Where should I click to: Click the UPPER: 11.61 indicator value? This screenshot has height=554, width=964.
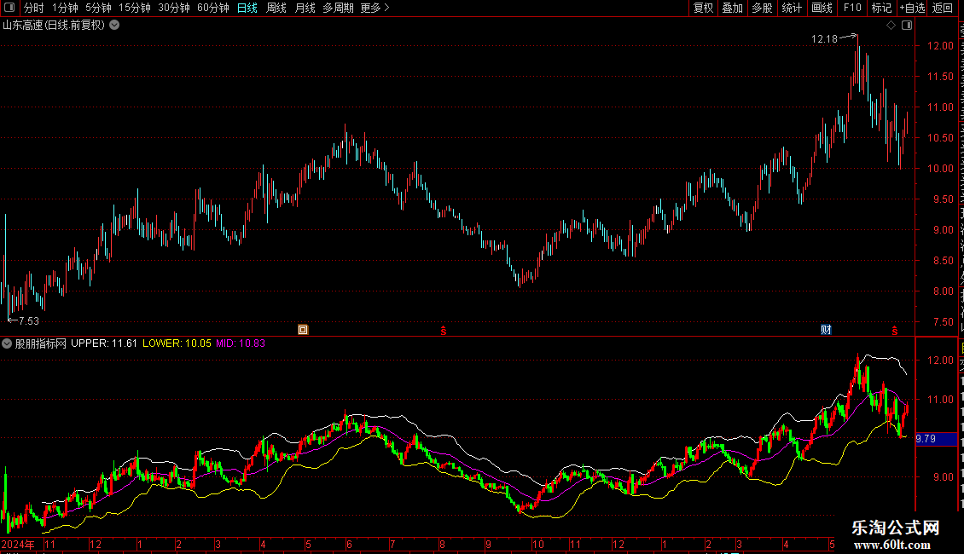point(104,343)
